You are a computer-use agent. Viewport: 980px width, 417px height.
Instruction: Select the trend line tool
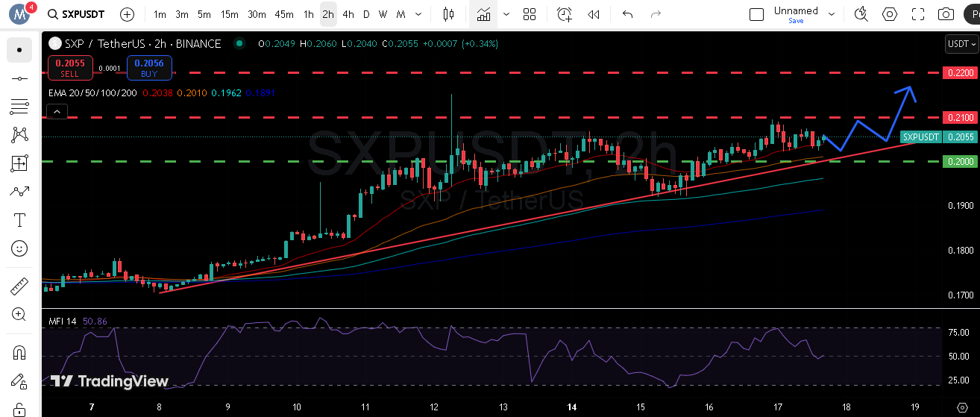(19, 78)
